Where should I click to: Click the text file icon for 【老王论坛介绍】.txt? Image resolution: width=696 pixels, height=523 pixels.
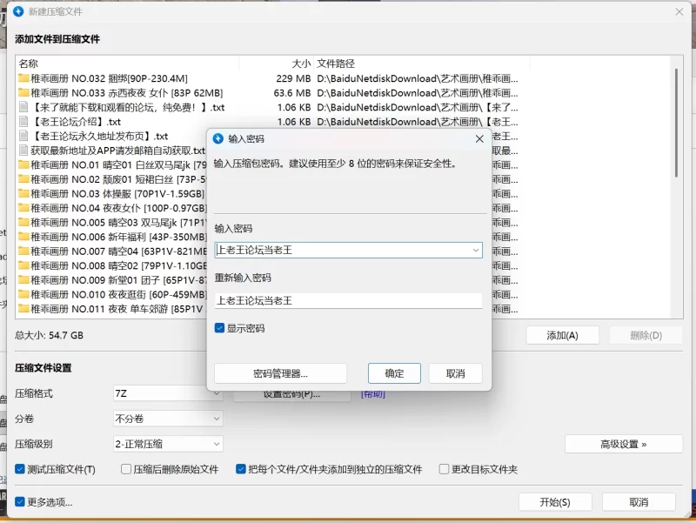(x=23, y=122)
